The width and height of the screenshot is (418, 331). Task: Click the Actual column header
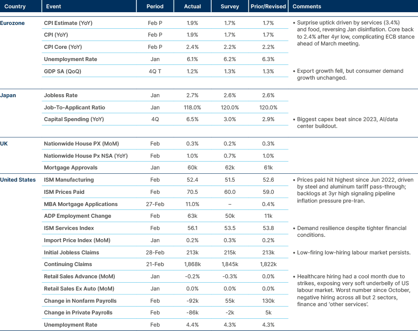(x=193, y=6)
